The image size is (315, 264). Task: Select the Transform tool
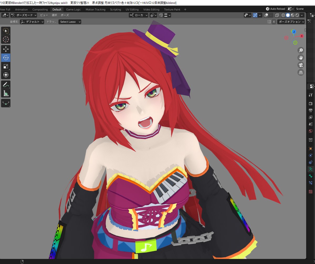6,75
